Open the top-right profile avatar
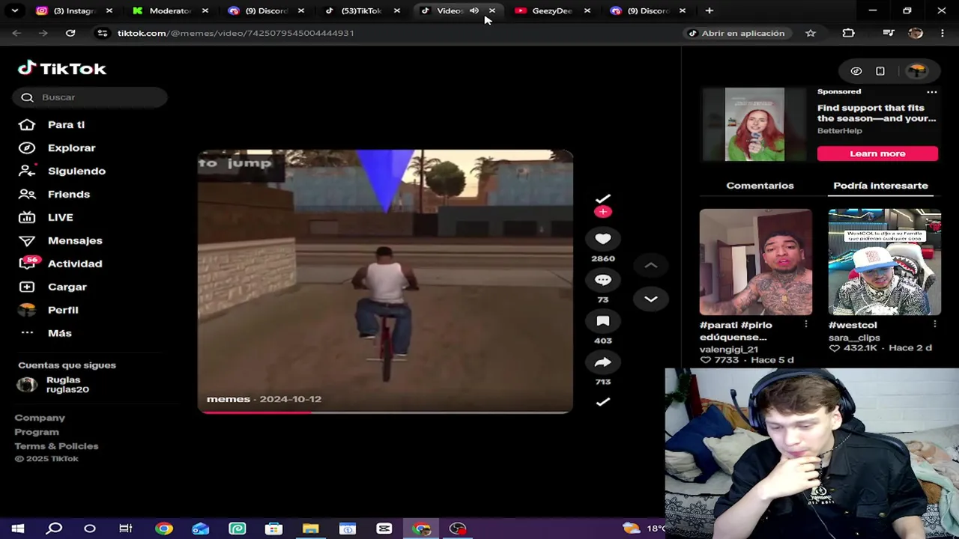Screen dimensions: 959x539 tap(917, 71)
